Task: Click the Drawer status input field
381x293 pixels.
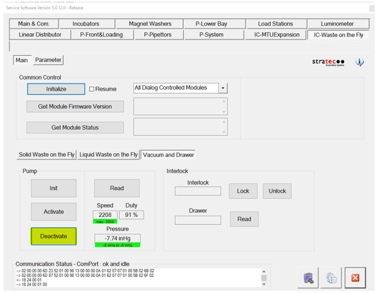Action: coord(198,220)
